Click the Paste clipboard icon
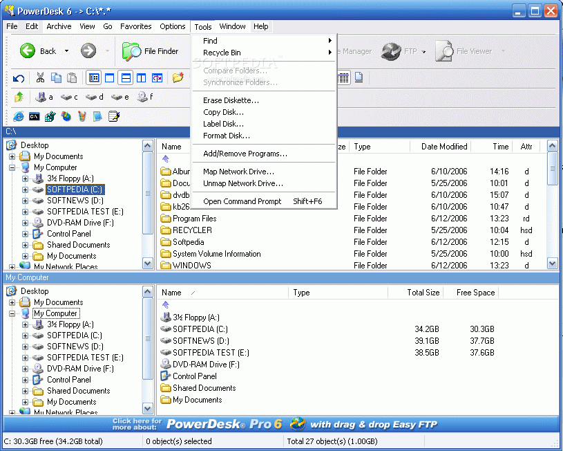The image size is (563, 451). 72,77
